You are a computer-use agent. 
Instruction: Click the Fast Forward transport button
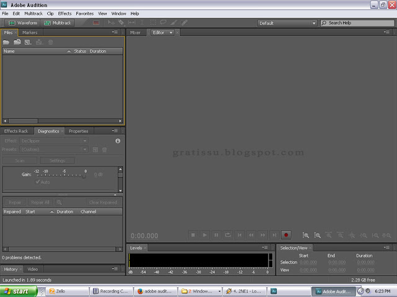click(x=263, y=235)
